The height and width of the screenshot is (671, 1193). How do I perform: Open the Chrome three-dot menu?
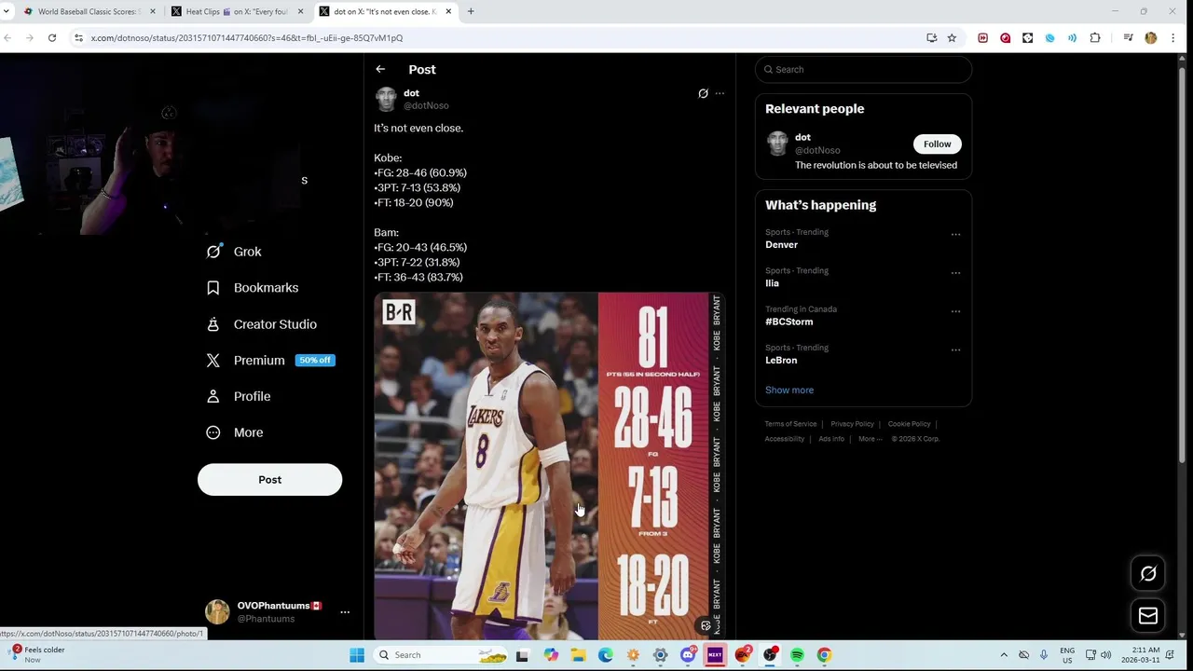[1172, 38]
